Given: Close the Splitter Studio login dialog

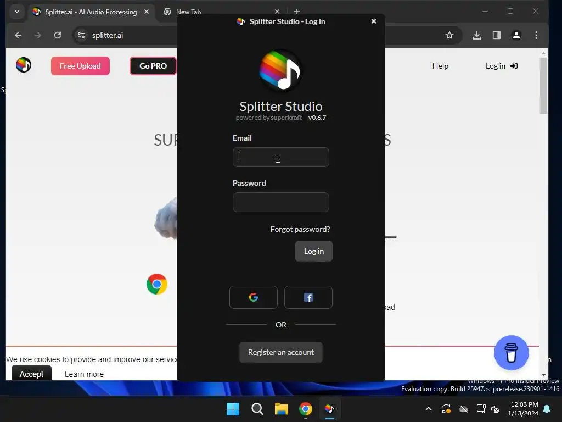Looking at the screenshot, I should (x=374, y=21).
